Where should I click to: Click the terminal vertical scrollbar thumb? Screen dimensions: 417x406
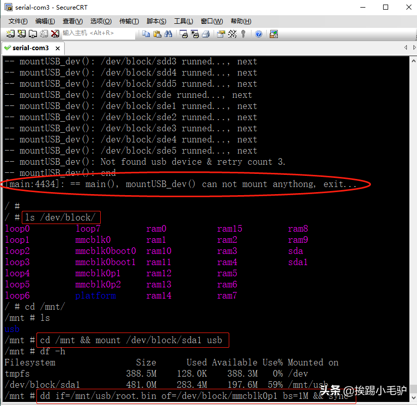[x=413, y=388]
